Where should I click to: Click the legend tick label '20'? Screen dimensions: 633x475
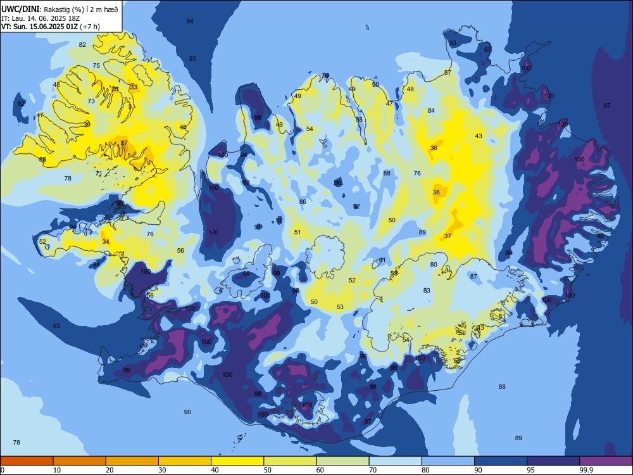point(110,470)
